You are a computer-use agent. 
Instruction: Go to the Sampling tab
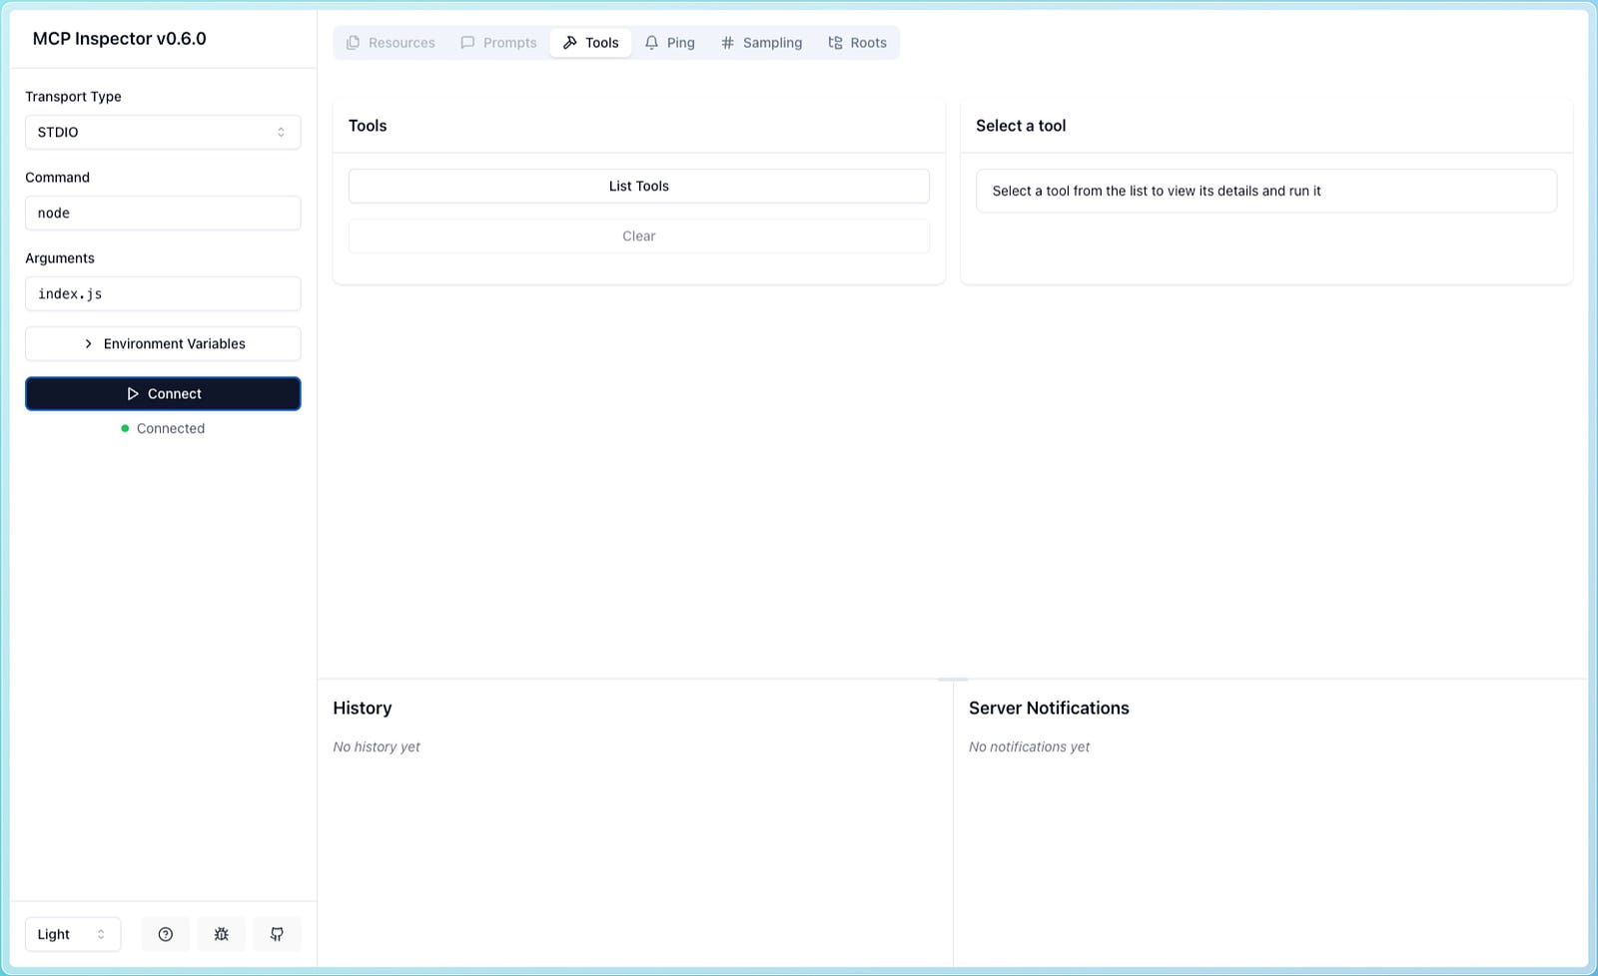click(761, 43)
